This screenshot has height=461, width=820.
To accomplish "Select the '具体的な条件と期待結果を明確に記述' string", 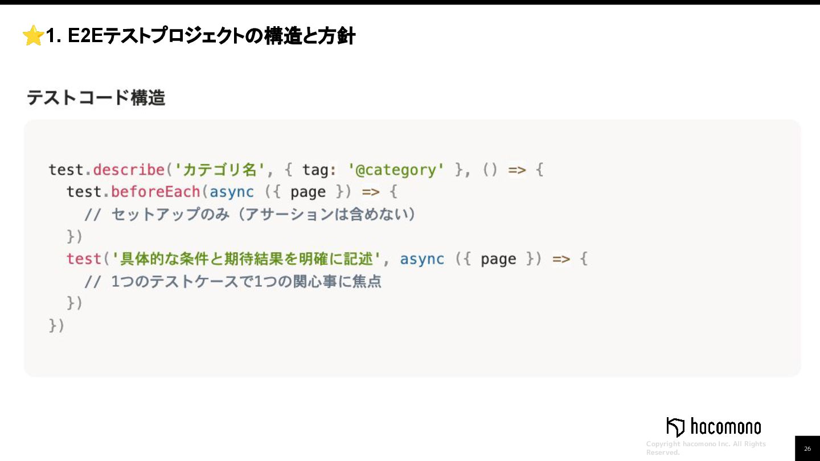I will pyautogui.click(x=246, y=260).
